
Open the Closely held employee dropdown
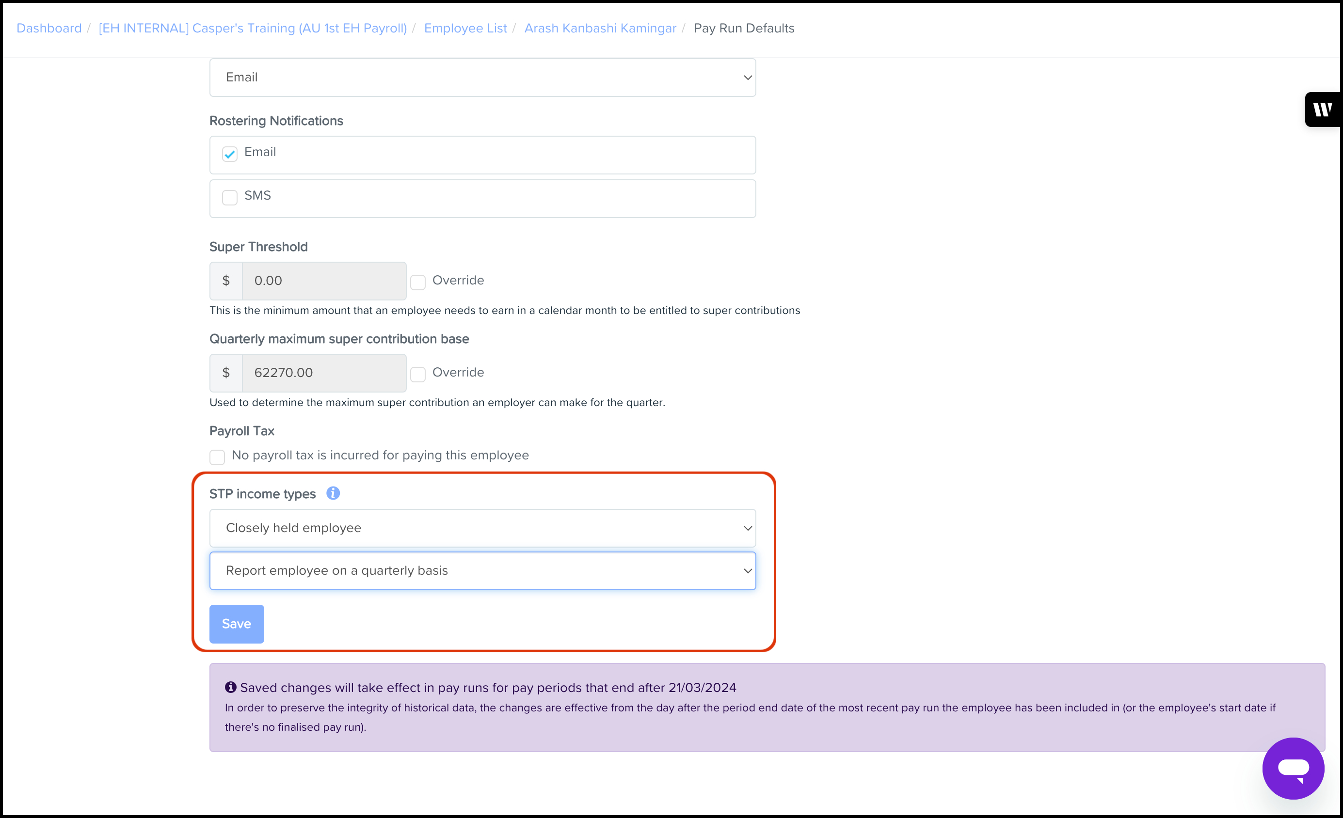click(x=482, y=528)
